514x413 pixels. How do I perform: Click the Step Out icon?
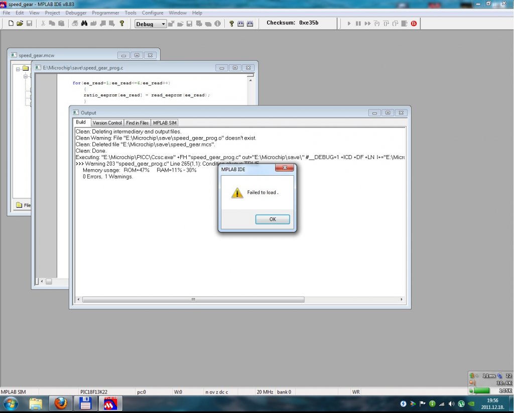click(x=395, y=24)
